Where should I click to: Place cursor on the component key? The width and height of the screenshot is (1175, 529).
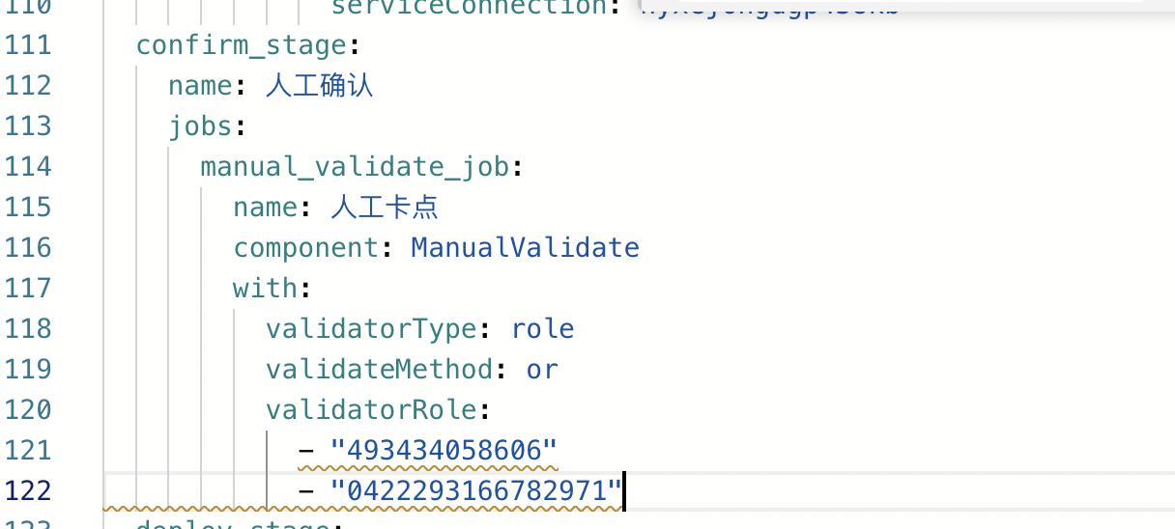pos(306,248)
